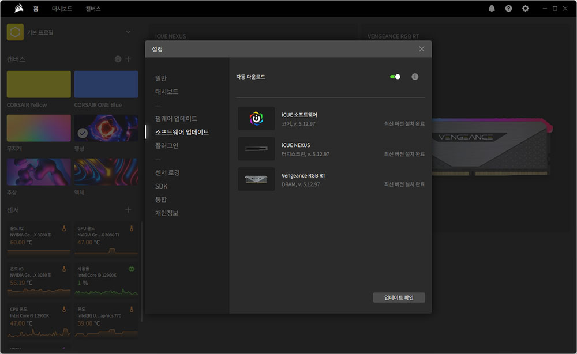The width and height of the screenshot is (577, 354).
Task: Click the iCUE software logo icon
Action: click(256, 118)
